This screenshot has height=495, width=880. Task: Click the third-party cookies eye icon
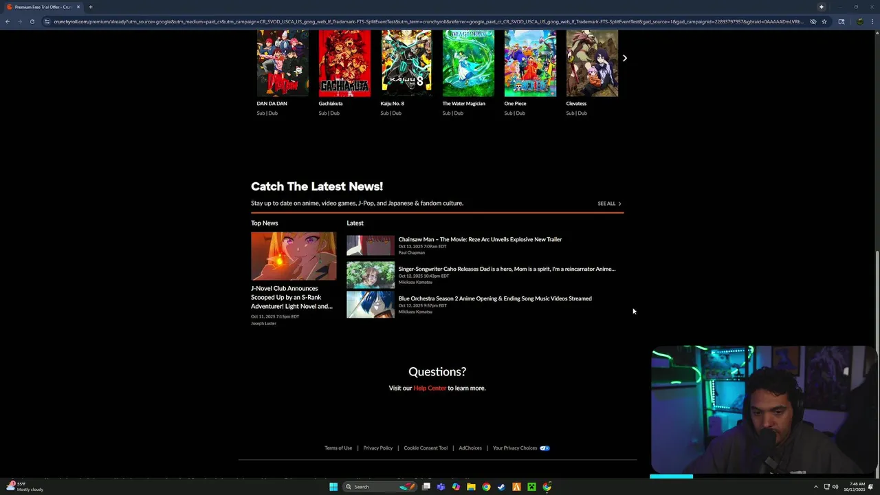tap(813, 21)
